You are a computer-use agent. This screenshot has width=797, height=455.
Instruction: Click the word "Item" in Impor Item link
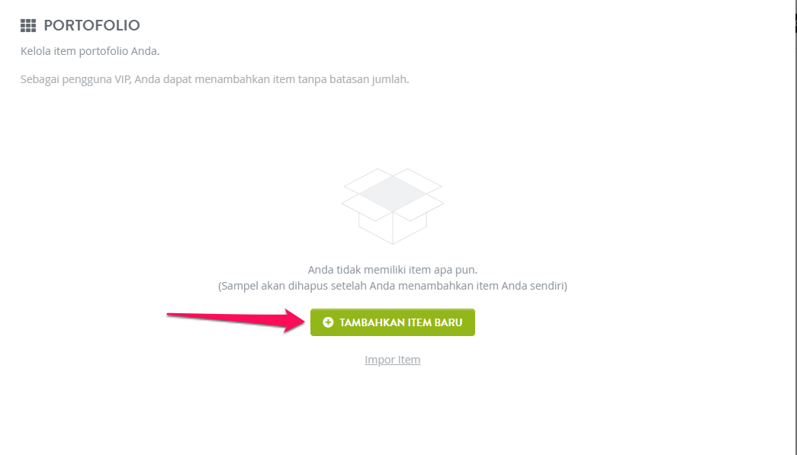(409, 360)
